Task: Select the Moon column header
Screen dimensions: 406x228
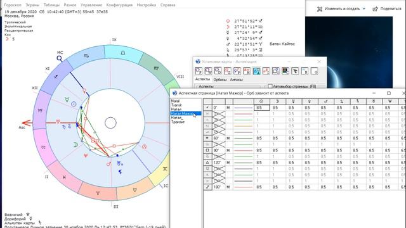Action: click(x=278, y=101)
